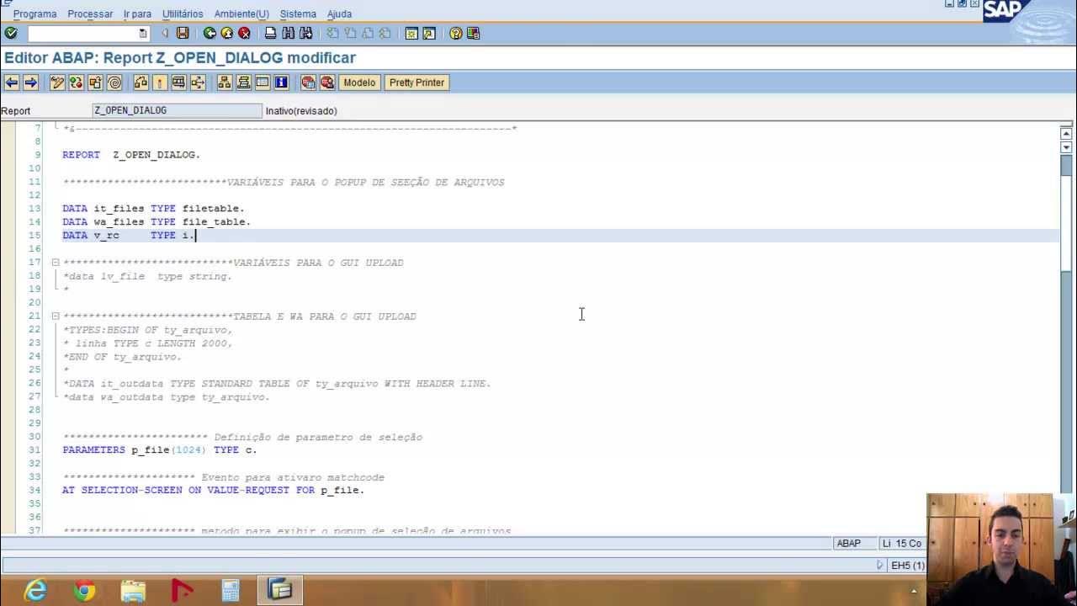Click the green Enter checkmark icon
The height and width of the screenshot is (606, 1077).
[x=11, y=33]
